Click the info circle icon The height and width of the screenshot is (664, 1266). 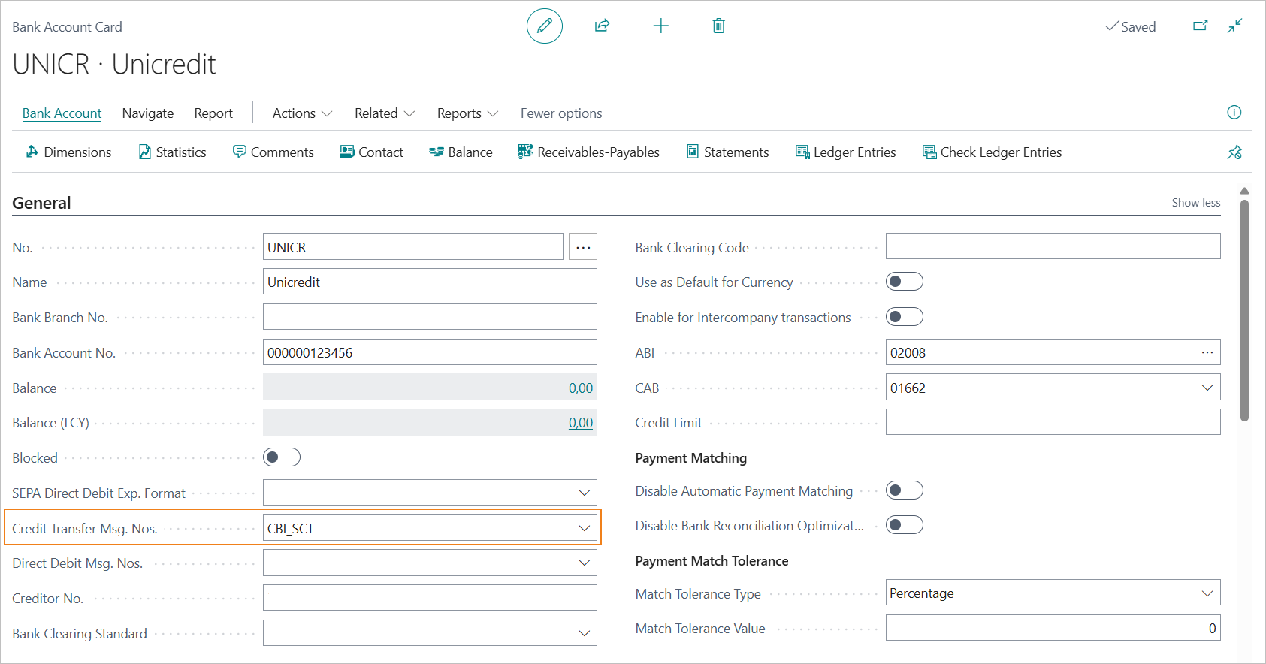point(1234,113)
